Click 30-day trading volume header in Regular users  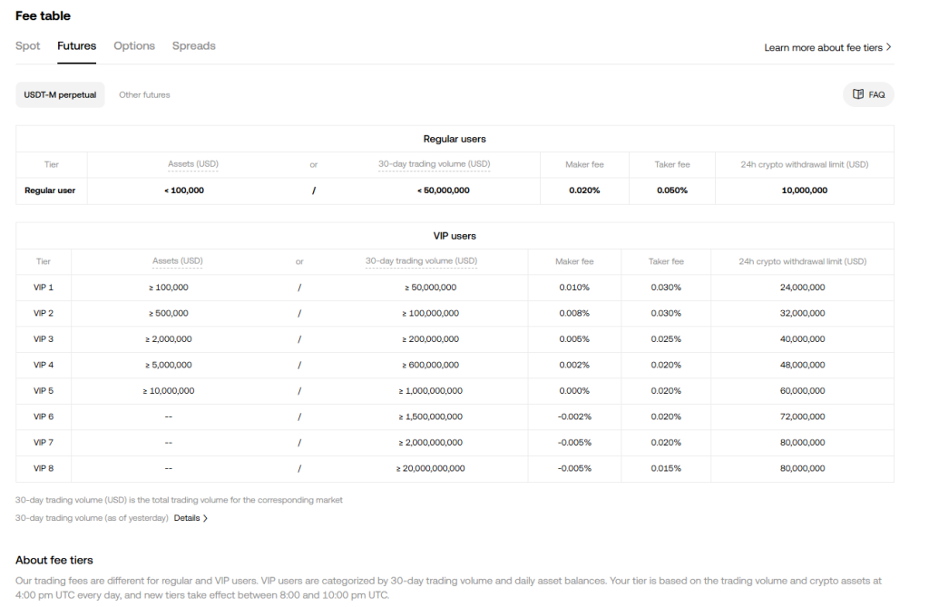point(434,164)
